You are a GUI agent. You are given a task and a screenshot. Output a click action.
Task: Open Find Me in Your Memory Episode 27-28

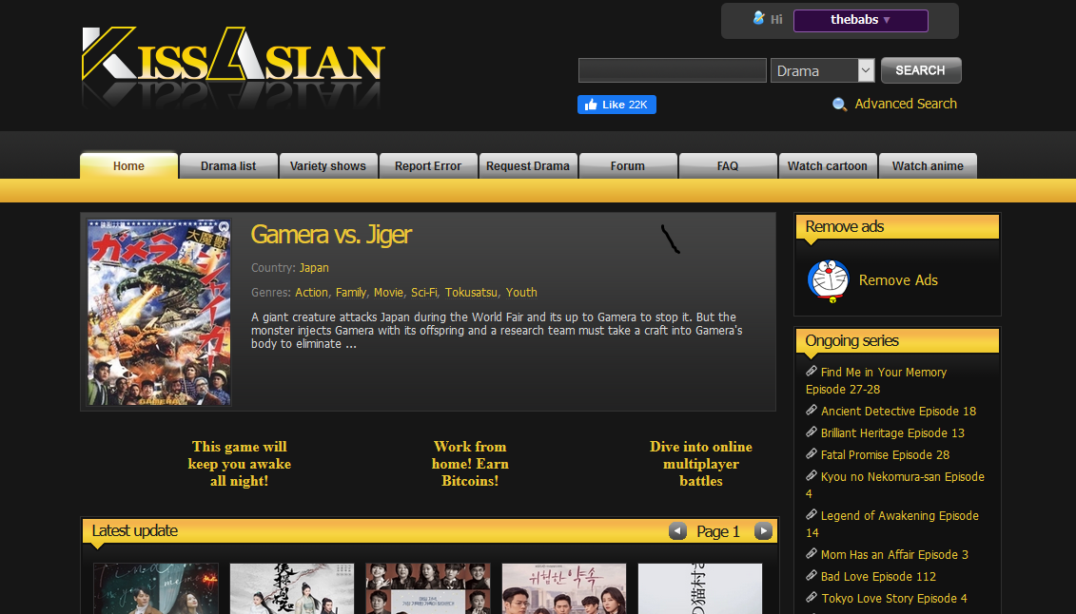click(x=876, y=380)
